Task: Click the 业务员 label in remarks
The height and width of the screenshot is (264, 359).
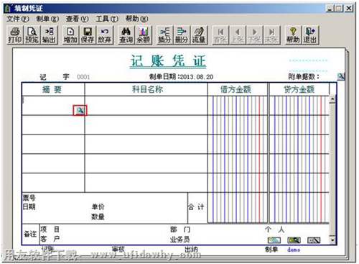Action: pyautogui.click(x=179, y=240)
